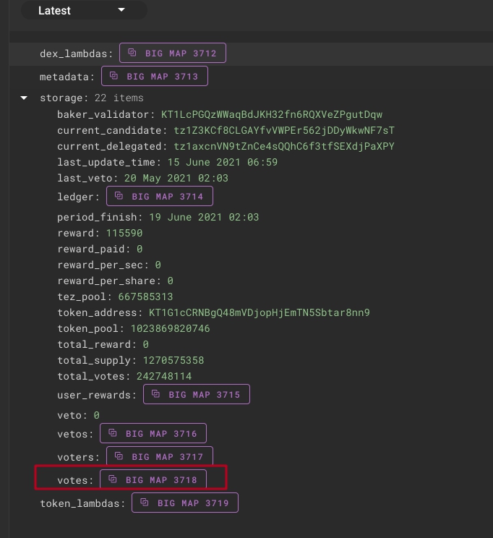Viewport: 493px width, 538px height.
Task: Click the veto key label
Action: pyautogui.click(x=72, y=416)
